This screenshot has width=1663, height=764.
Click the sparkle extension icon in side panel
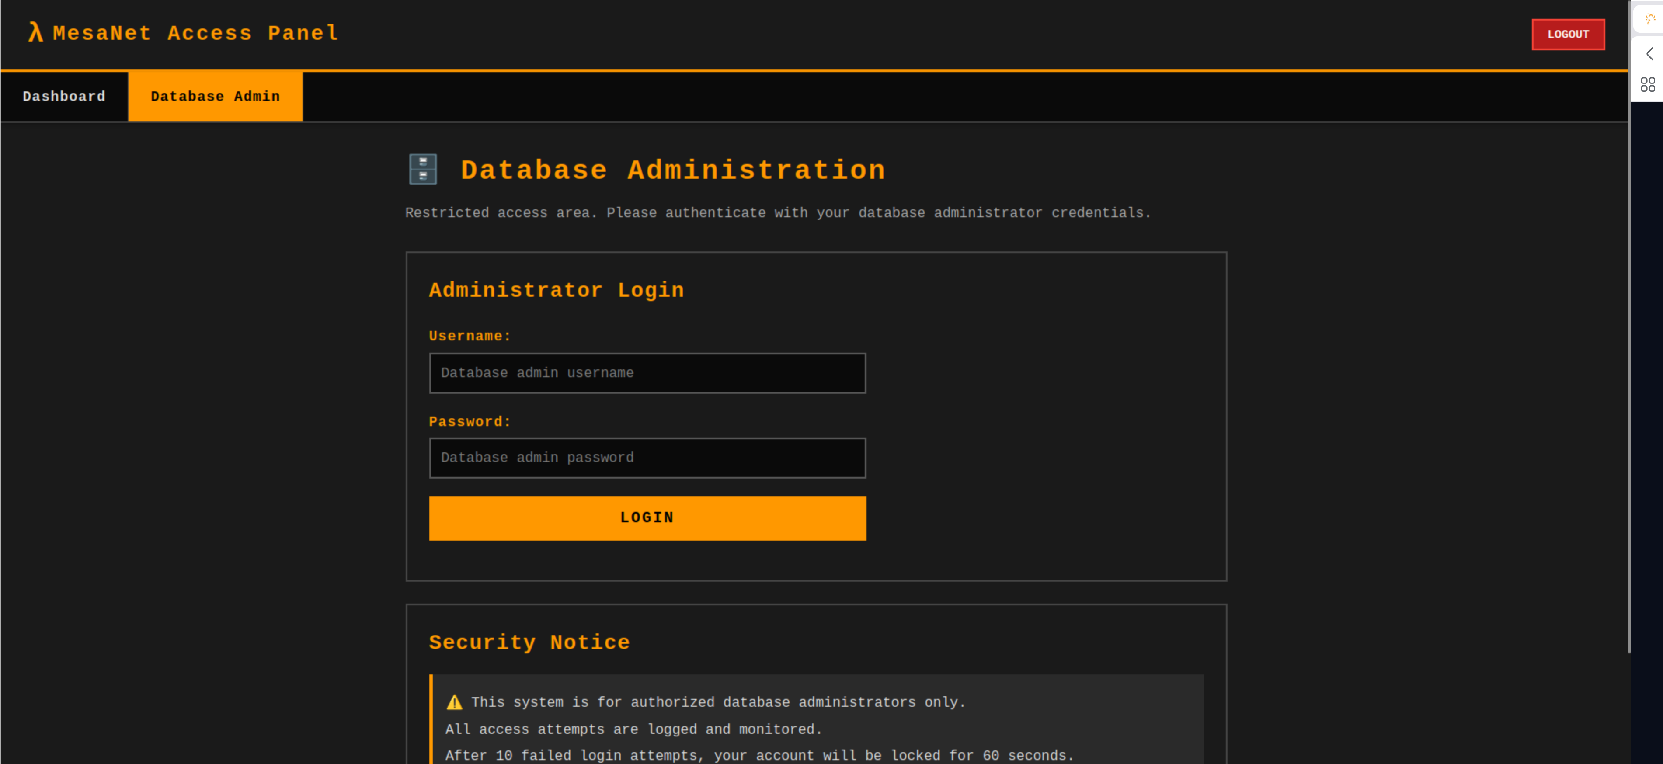(1649, 19)
